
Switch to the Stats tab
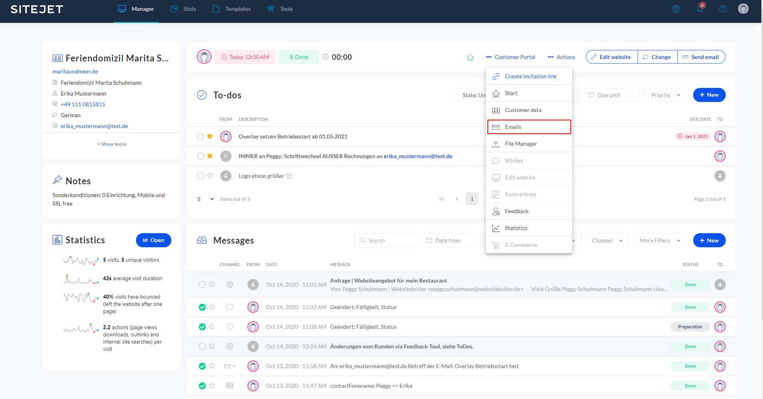183,9
